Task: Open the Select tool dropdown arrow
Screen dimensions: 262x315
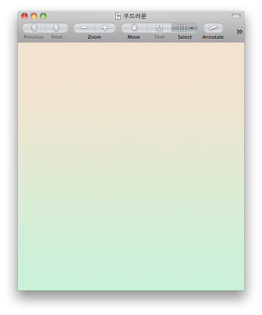Action: coord(192,28)
